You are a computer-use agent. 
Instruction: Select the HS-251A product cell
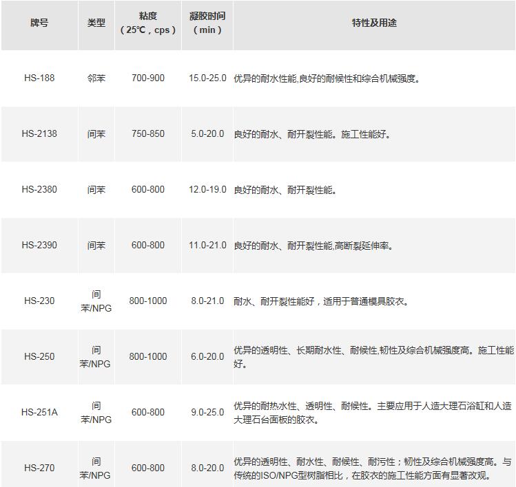39,413
